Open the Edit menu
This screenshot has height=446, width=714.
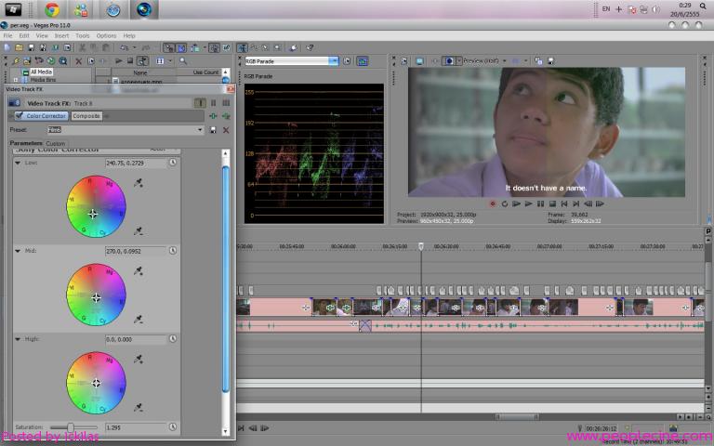point(24,35)
